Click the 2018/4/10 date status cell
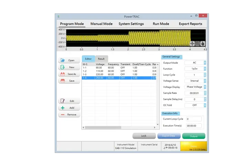 [170, 146]
